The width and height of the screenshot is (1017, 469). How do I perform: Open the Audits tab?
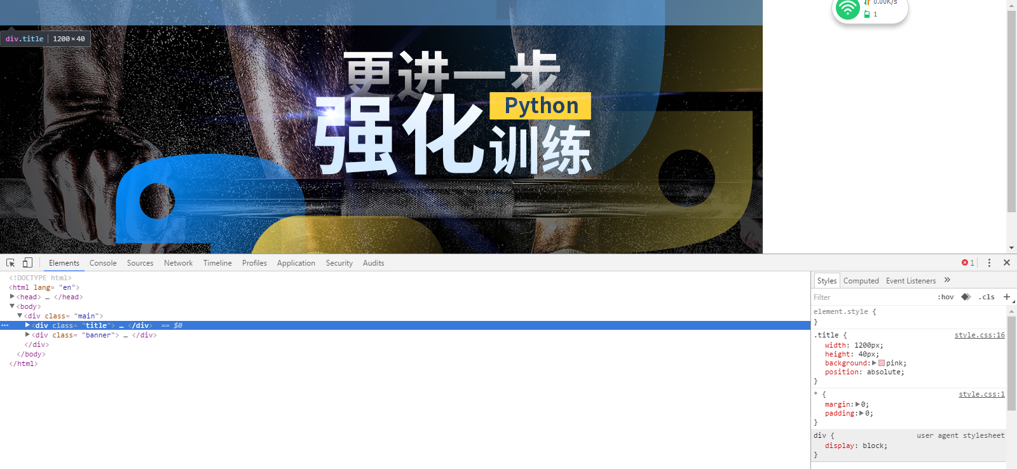(x=374, y=263)
